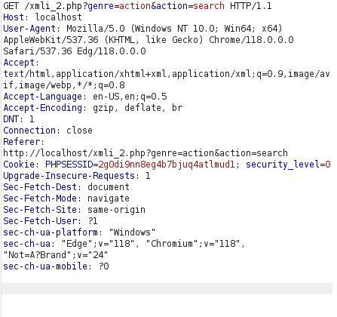Click the 'if,image/webp,*/*;q=0.8' line
Viewport: 337px width, 317px height.
(x=64, y=85)
